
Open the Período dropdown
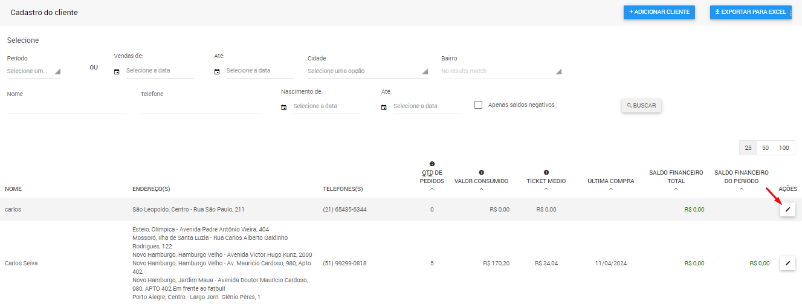point(34,71)
